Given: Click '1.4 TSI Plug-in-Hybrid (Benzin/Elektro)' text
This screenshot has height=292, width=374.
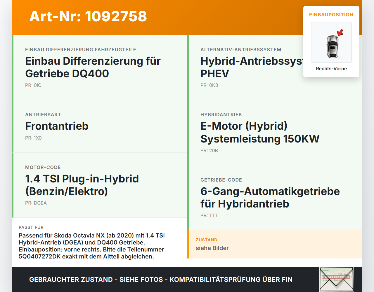Looking at the screenshot, I should click(82, 185).
